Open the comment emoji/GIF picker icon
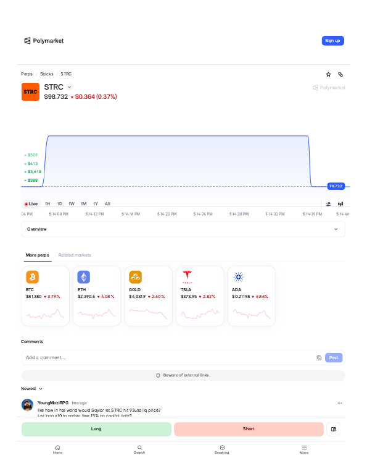Viewport: 367px width, 476px height. click(319, 357)
